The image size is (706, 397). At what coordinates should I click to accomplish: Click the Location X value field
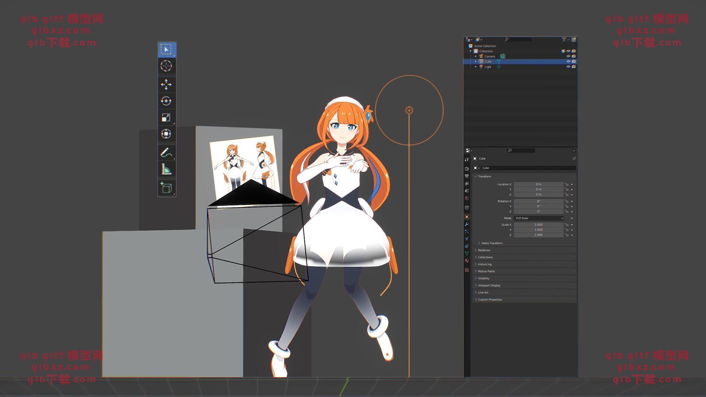tap(538, 184)
